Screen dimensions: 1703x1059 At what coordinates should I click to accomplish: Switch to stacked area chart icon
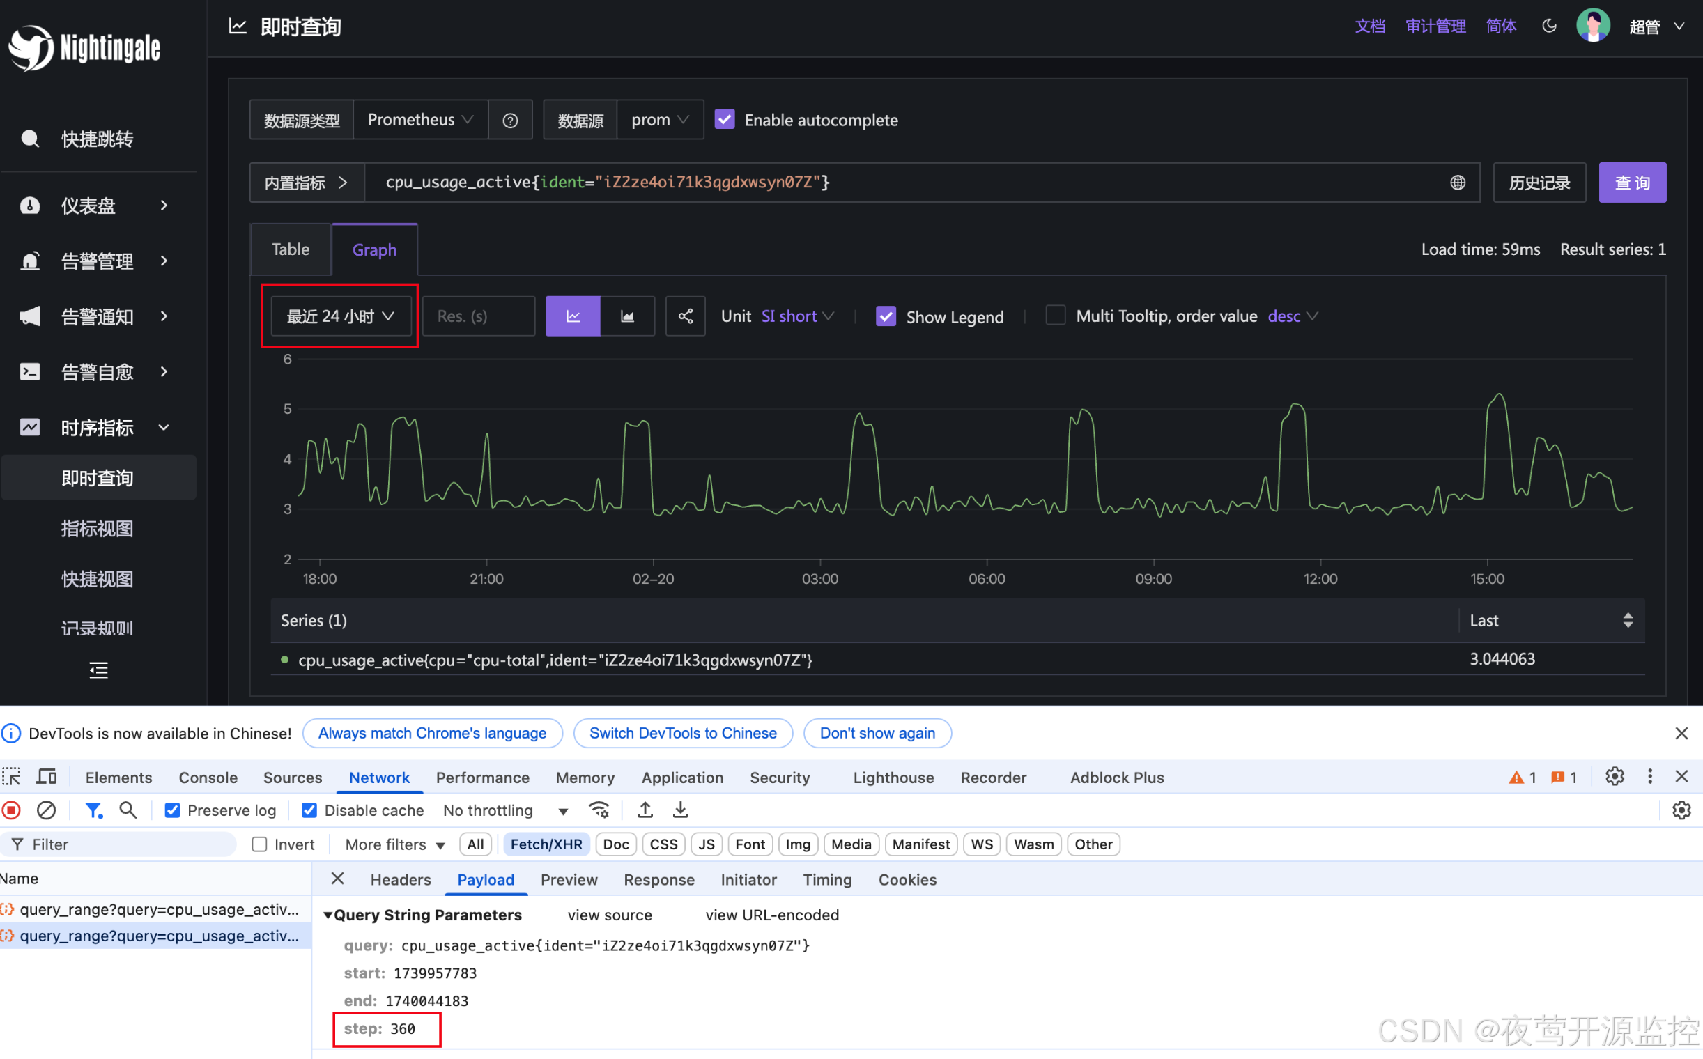(627, 316)
